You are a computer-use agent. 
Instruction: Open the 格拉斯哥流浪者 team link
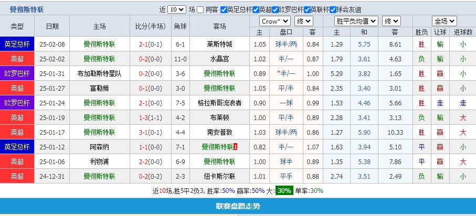pyautogui.click(x=219, y=103)
